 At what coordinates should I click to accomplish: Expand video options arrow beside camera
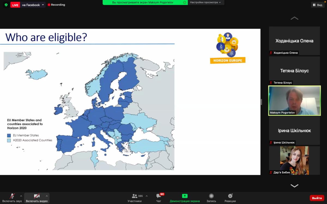click(x=47, y=196)
